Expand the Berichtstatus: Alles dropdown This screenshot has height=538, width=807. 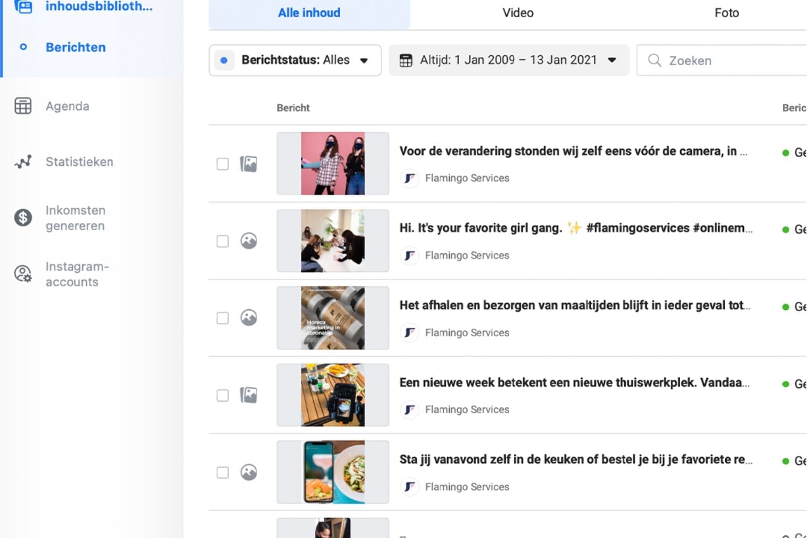[x=295, y=60]
